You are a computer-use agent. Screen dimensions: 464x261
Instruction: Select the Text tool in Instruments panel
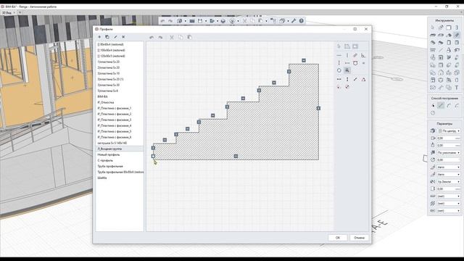[x=457, y=88]
